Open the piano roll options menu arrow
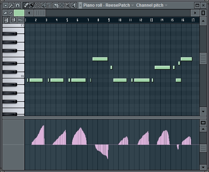This screenshot has width=209, height=172. pos(5,5)
